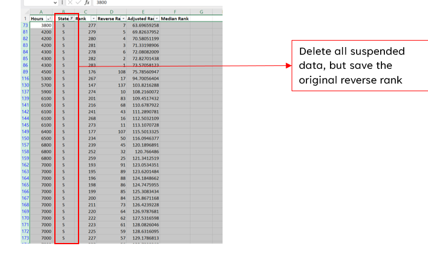Click the Adjusted Rank cell 103.8216288

coord(143,85)
